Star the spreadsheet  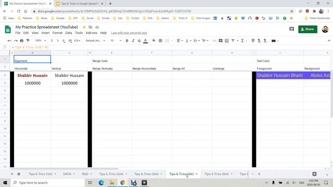pos(84,27)
